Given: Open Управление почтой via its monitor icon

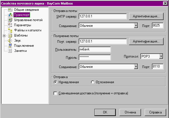Looking at the screenshot, I should (10, 20).
